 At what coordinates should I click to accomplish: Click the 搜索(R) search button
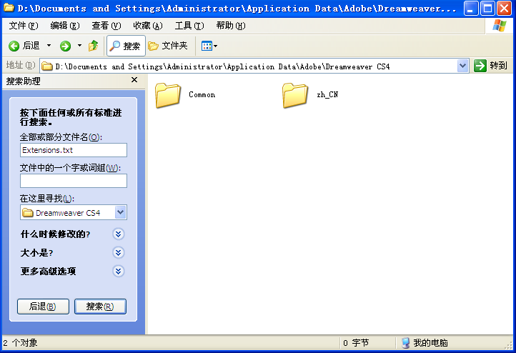click(x=100, y=307)
